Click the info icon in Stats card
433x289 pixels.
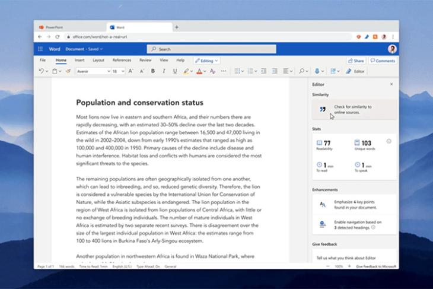[389, 141]
